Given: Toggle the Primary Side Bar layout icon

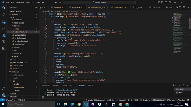Looking at the screenshot, I should pyautogui.click(x=162, y=3).
